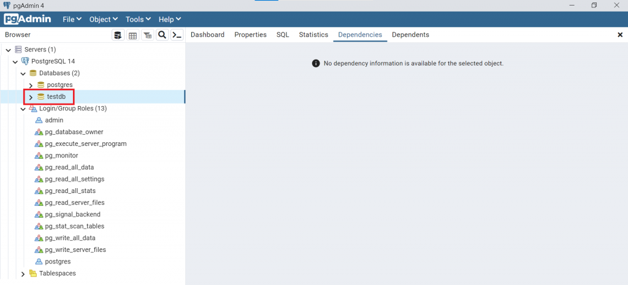Expand the Tablespaces node
Screen dimensions: 628x285
click(x=23, y=274)
